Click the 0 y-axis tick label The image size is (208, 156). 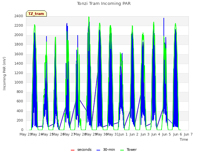pos(22,130)
